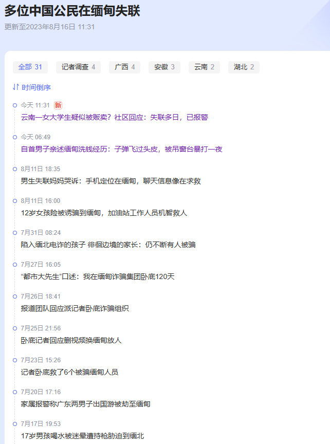Open 17岁男孩喝水被迷晕 article
The width and height of the screenshot is (330, 444).
pyautogui.click(x=82, y=436)
